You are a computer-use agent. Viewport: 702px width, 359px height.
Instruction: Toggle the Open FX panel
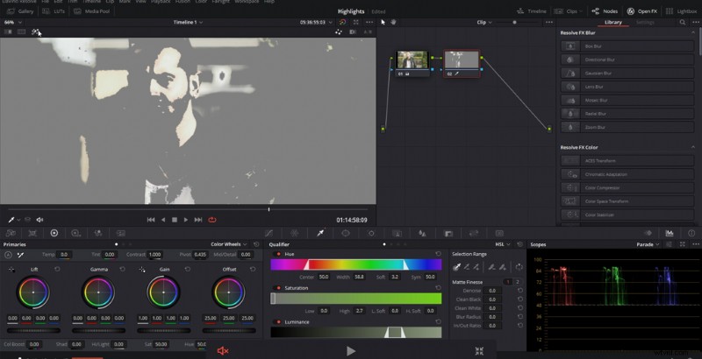[x=642, y=11]
